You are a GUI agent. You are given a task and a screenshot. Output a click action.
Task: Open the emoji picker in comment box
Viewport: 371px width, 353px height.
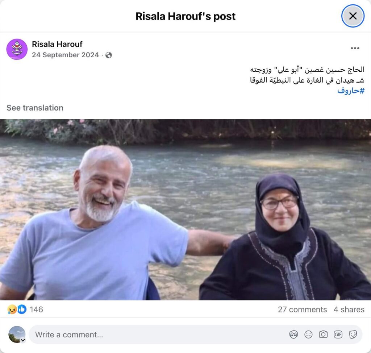click(x=308, y=335)
